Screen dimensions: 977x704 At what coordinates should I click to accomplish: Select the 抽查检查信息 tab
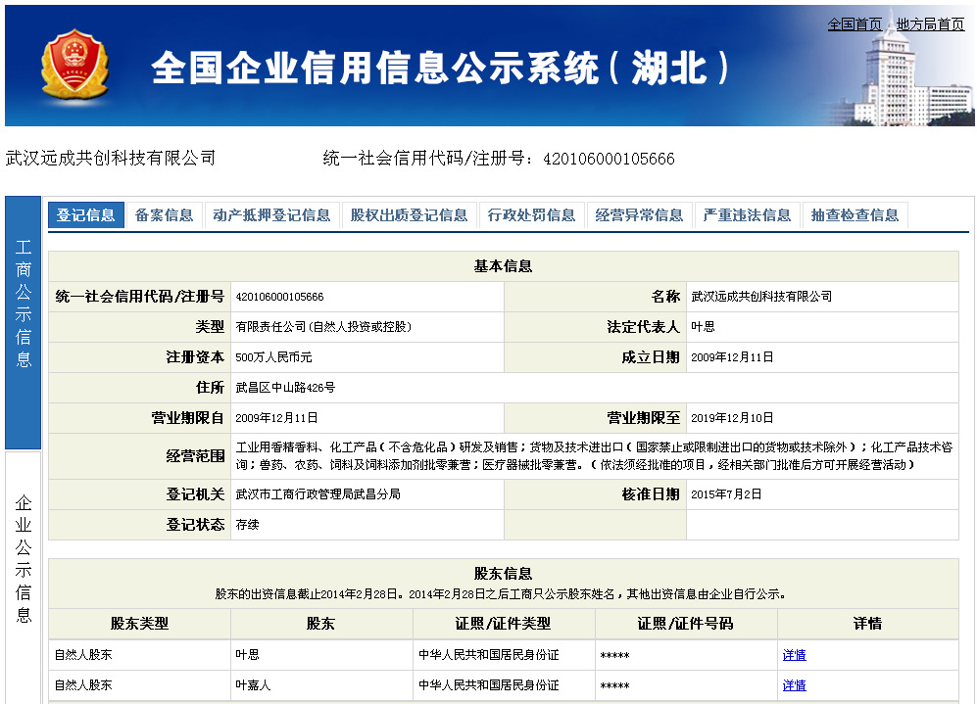pyautogui.click(x=853, y=215)
